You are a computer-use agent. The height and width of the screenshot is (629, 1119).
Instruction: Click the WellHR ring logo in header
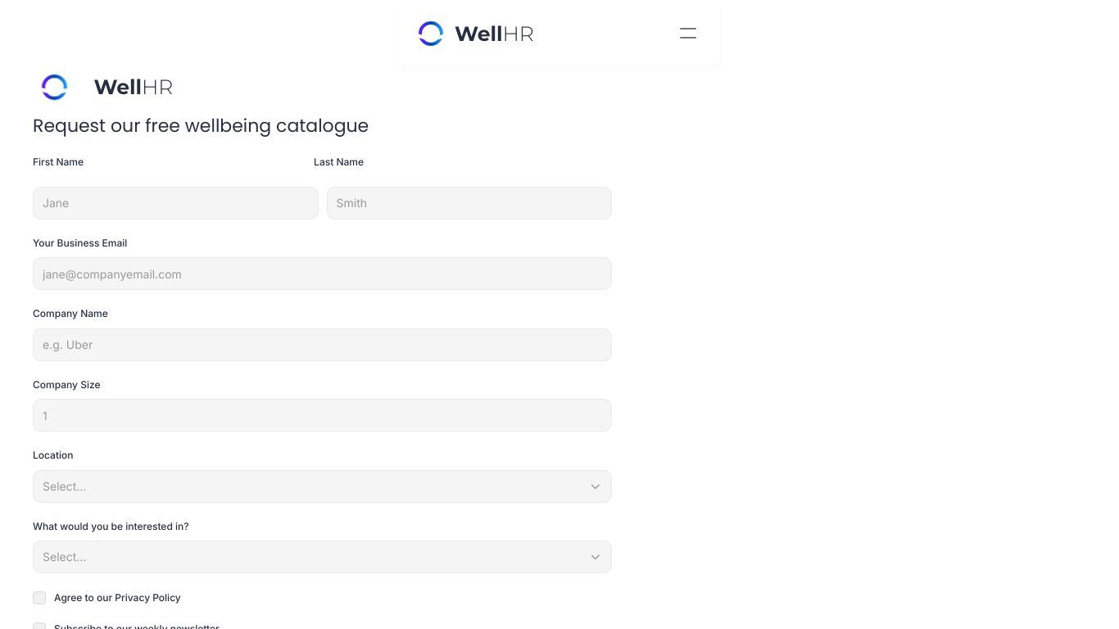coord(431,34)
